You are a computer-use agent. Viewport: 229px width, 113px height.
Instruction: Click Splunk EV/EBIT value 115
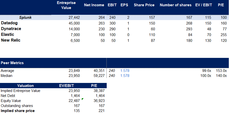[208, 18]
